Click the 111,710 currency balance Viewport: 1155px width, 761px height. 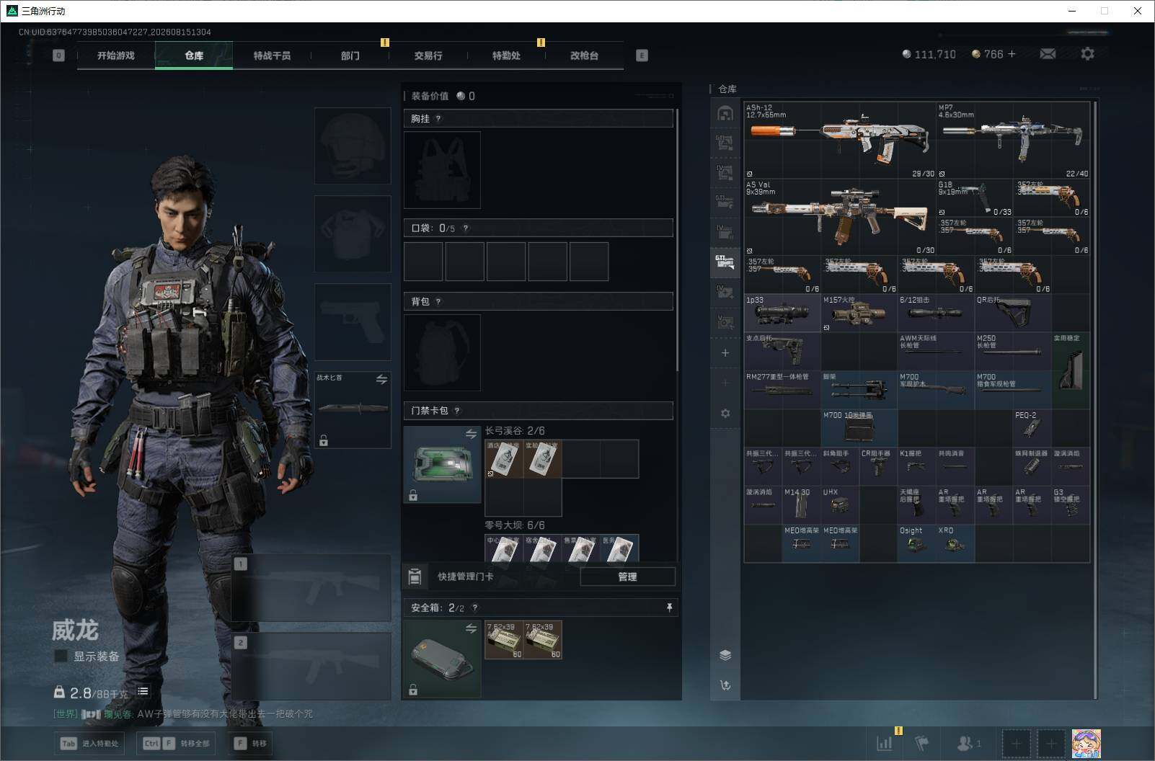point(929,54)
